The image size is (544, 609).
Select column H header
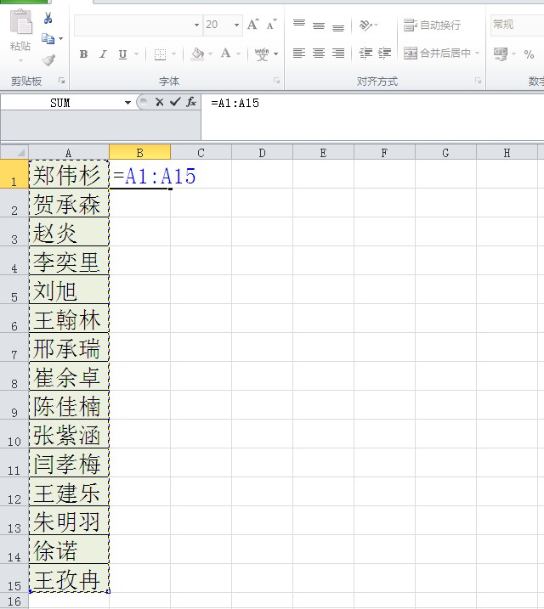[507, 153]
